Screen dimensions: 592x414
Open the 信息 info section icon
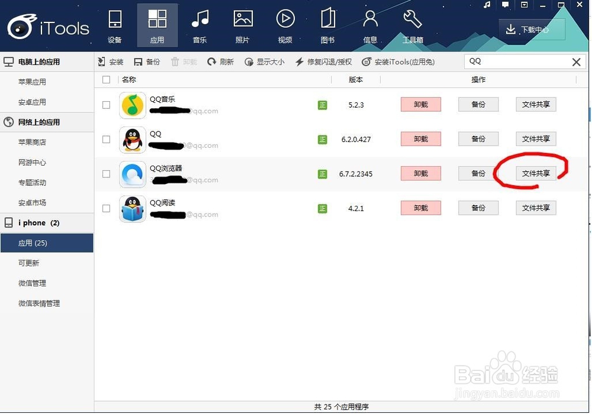coord(371,25)
